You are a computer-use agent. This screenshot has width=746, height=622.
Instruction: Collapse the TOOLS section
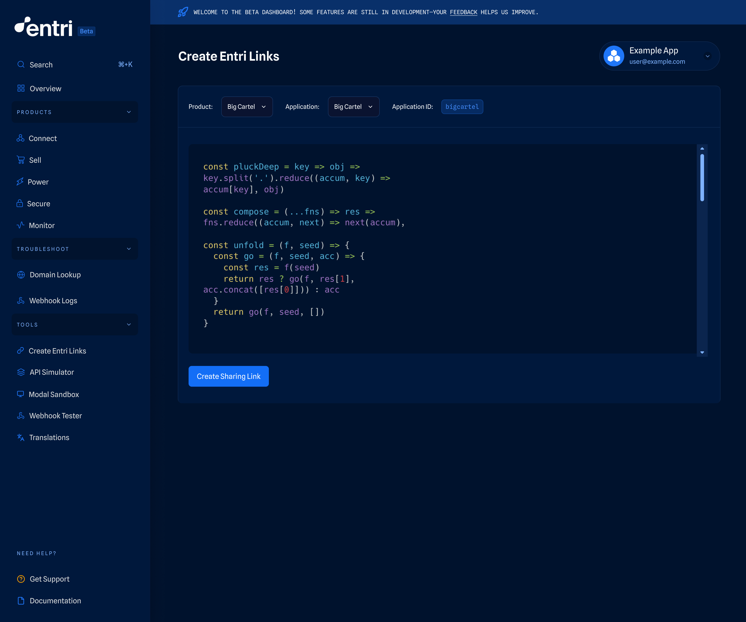click(x=75, y=324)
